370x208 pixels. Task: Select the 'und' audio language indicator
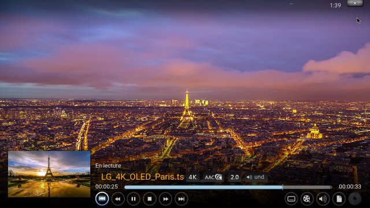pos(256,177)
